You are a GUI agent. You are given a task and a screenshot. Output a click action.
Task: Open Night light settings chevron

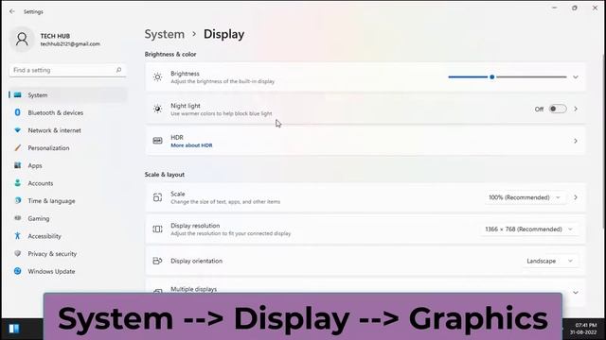coord(576,110)
